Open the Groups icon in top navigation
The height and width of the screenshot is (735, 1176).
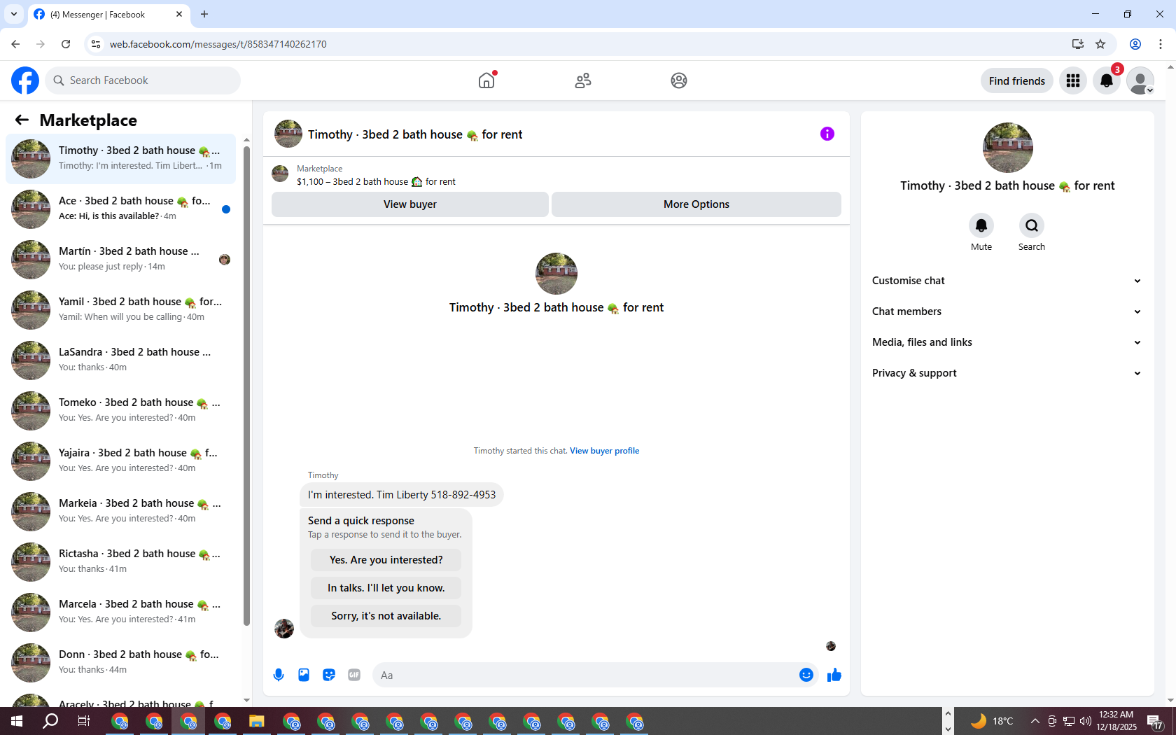(x=679, y=80)
